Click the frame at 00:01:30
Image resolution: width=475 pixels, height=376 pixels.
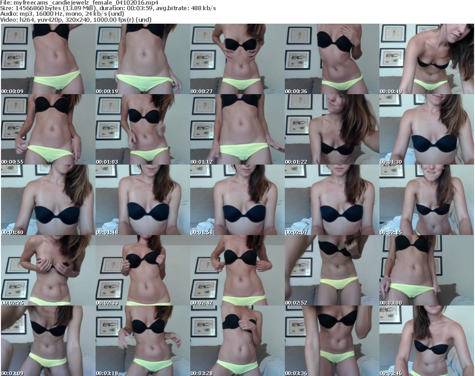coord(426,130)
